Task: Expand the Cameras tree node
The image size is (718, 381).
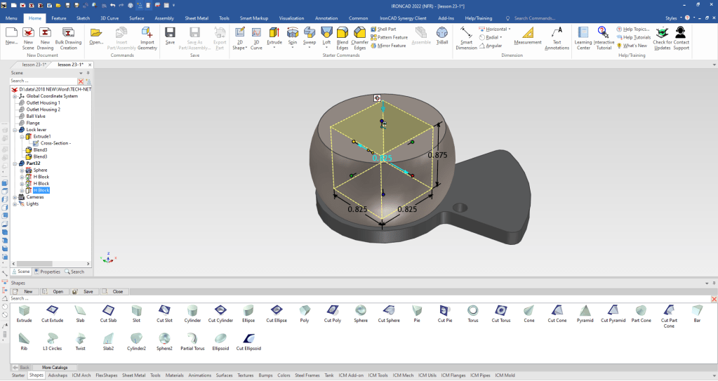Action: pos(14,197)
